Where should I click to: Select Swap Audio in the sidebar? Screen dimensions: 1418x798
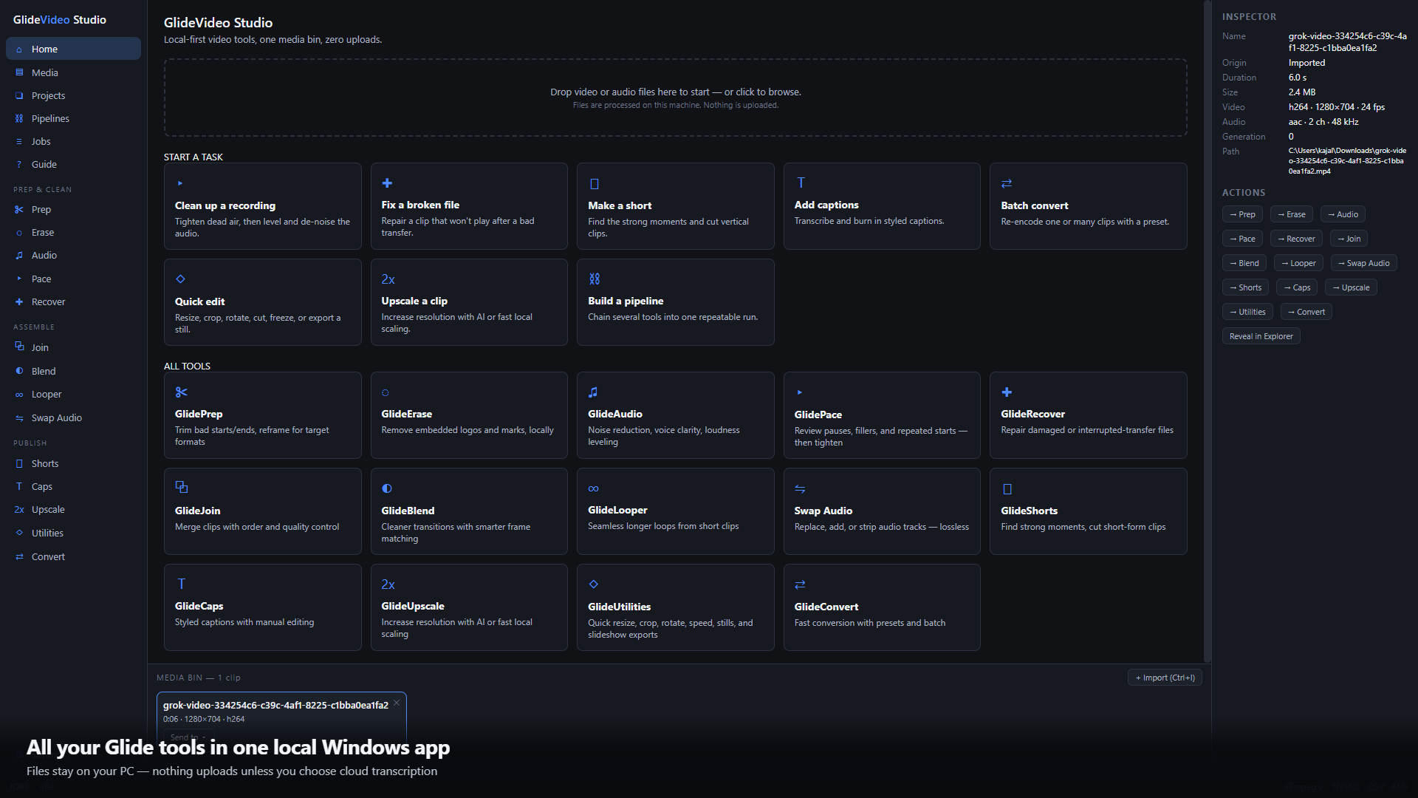(x=73, y=418)
